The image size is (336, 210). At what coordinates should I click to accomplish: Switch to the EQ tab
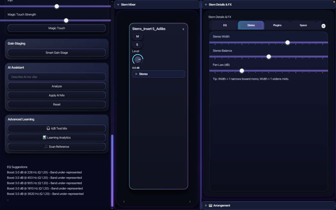pos(225,25)
